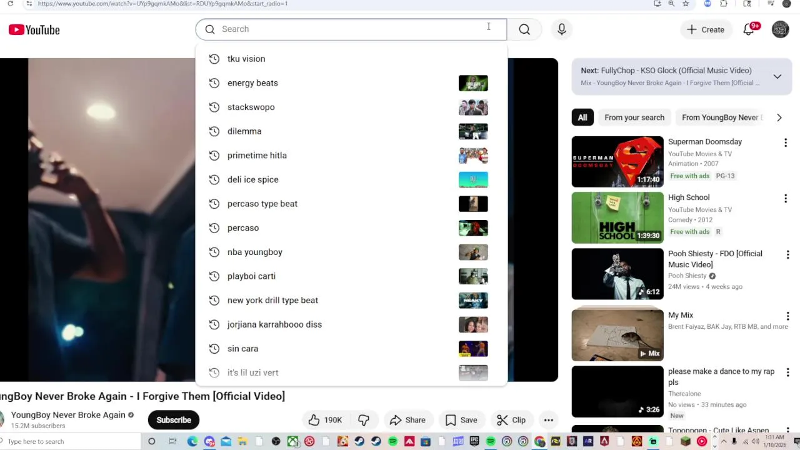800x450 pixels.
Task: Open more actions ellipsis below video
Action: (x=548, y=420)
